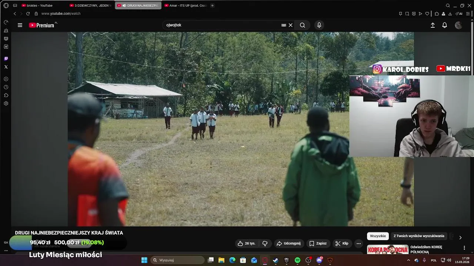Viewport: 474px width, 266px height.
Task: Switch to the '3 DZIEWCZYNY, JEDEN' tab
Action: tap(90, 6)
